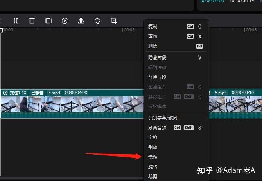Click the crop icon in toolbar

coord(114,21)
